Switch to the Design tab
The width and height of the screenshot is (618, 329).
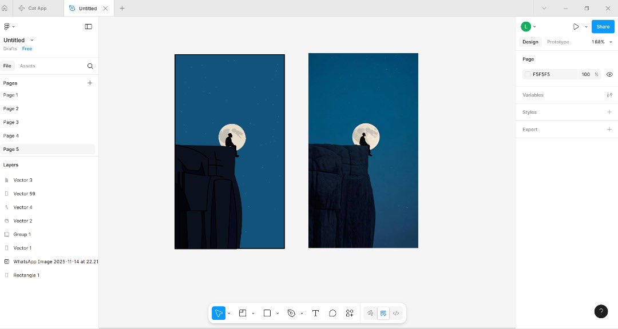[530, 42]
